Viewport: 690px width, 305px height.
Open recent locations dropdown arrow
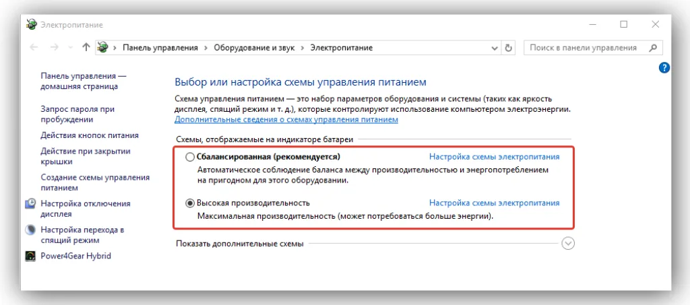[x=70, y=48]
